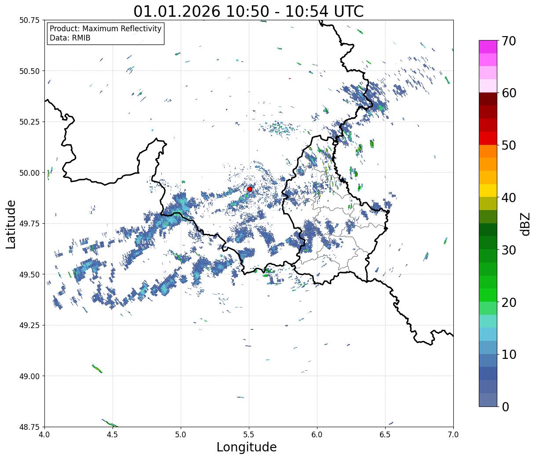Image resolution: width=536 pixels, height=458 pixels.
Task: Click the red radar location marker
Action: coord(250,189)
